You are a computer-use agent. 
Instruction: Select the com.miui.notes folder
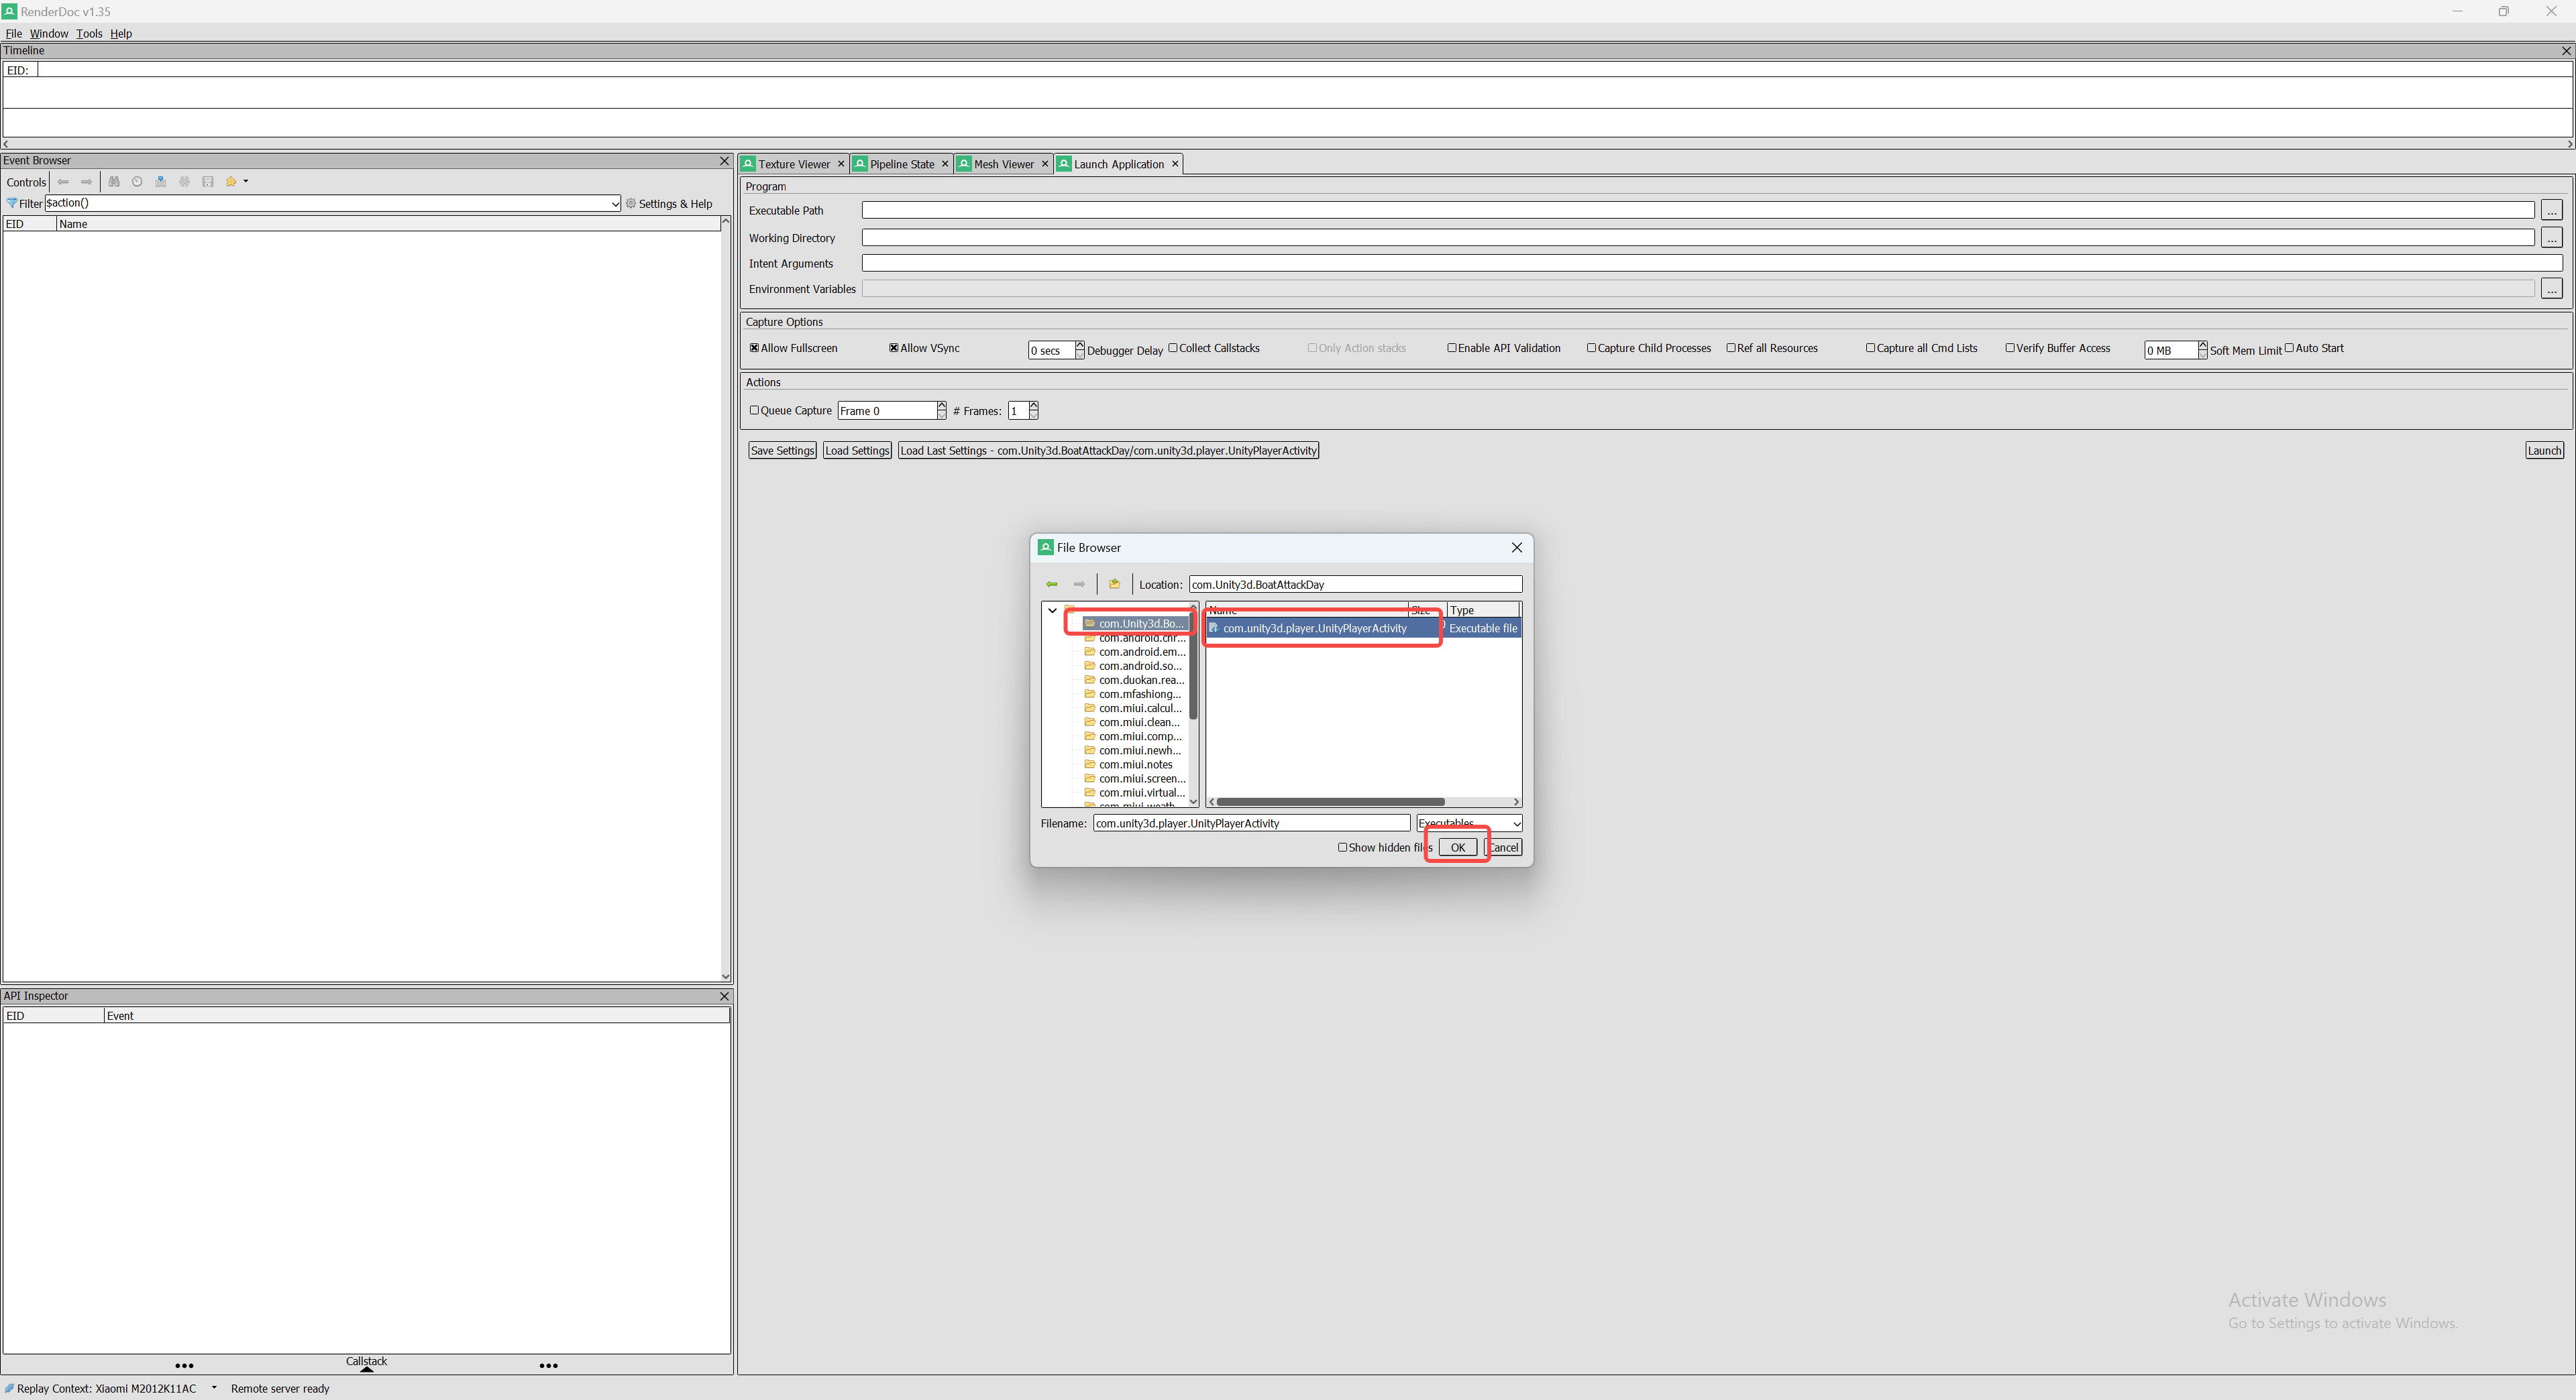coord(1135,766)
